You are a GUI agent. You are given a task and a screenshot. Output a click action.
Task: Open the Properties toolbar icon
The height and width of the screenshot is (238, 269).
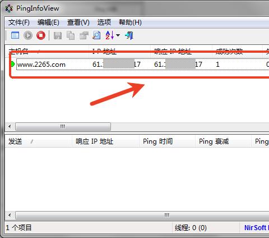click(x=84, y=35)
